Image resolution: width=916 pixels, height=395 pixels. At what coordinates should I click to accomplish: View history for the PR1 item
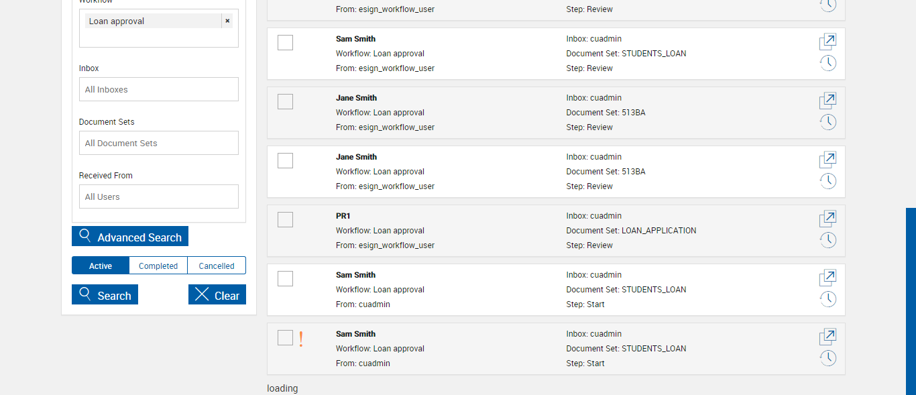(828, 239)
